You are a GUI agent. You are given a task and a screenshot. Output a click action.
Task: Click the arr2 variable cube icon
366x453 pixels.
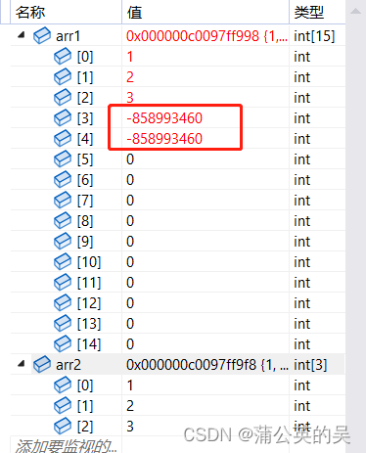point(42,364)
